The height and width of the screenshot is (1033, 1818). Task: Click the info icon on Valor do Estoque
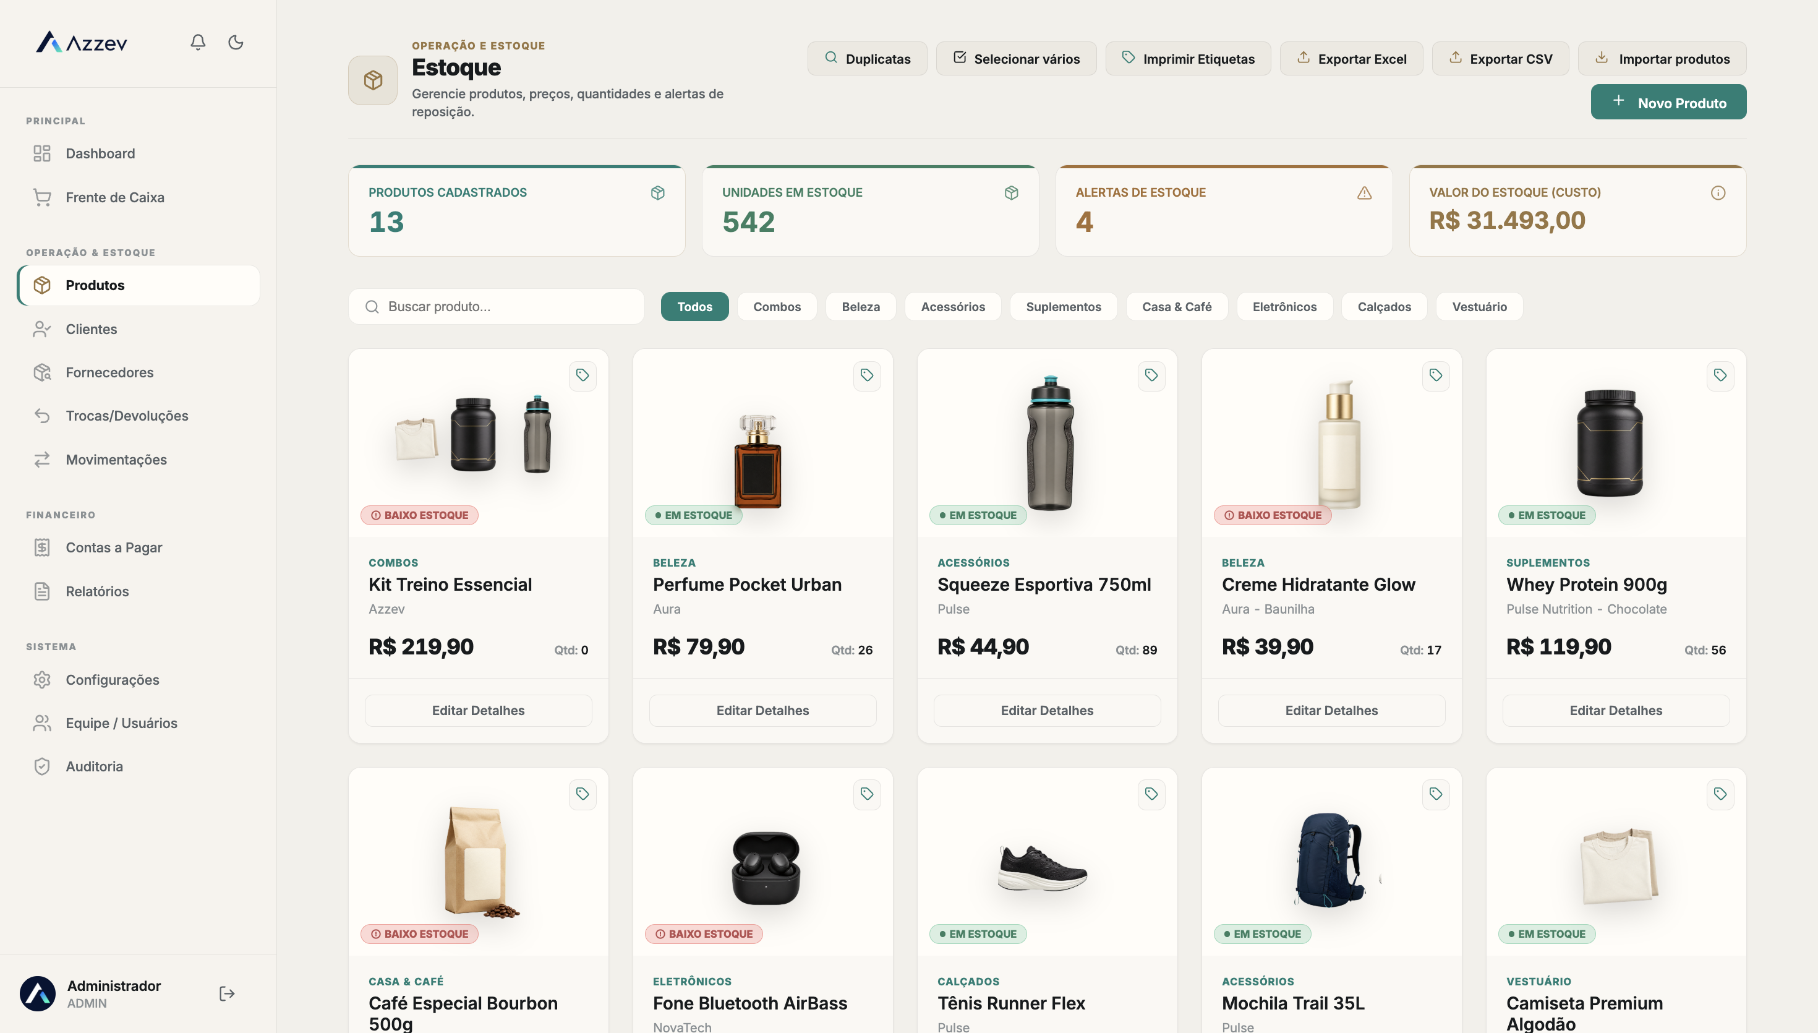[1717, 193]
